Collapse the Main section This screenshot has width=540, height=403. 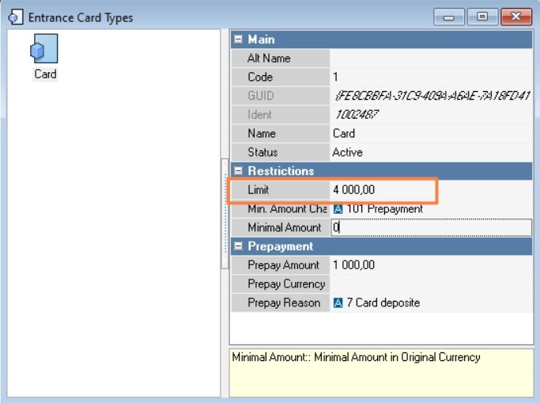point(237,39)
